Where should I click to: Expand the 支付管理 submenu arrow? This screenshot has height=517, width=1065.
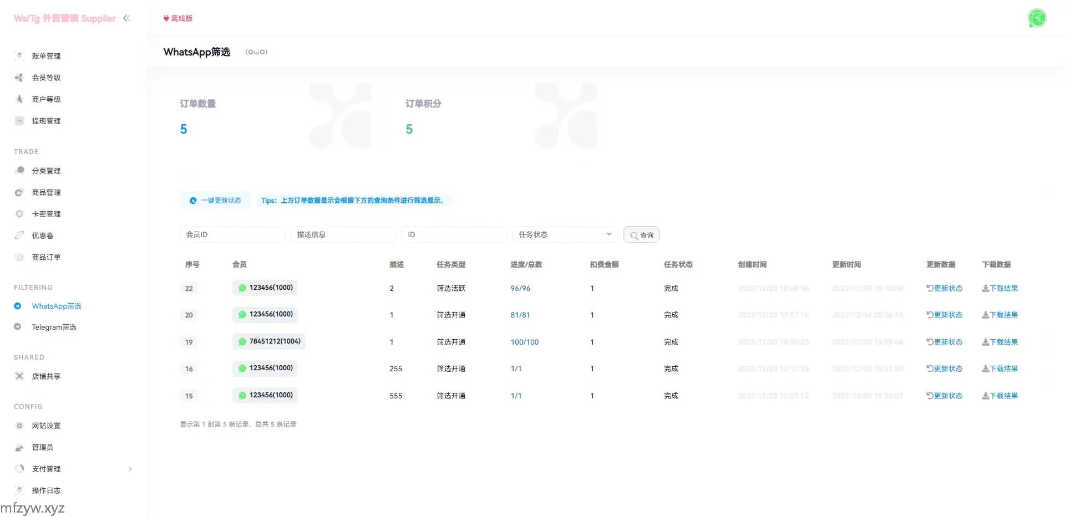tap(130, 469)
